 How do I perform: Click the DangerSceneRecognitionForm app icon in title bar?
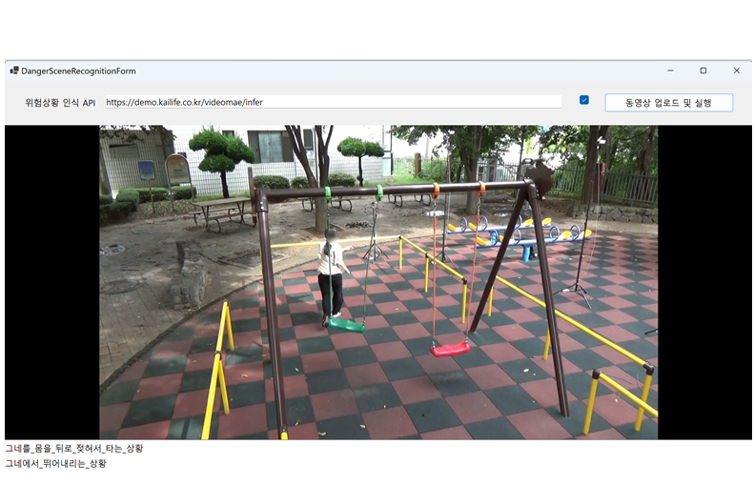click(x=14, y=71)
